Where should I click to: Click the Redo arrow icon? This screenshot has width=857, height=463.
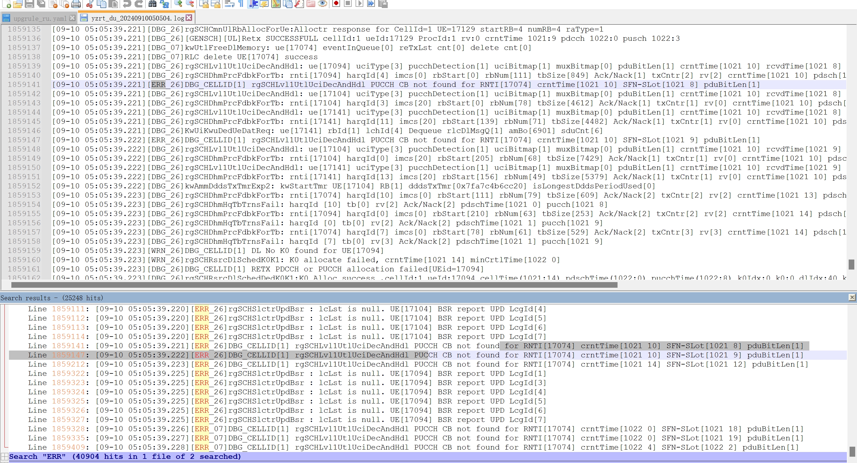(138, 4)
